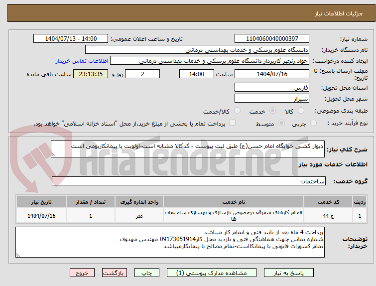Click the announcement date field 1404/07/13 - 14:00
376x286 pixels.
(71, 39)
